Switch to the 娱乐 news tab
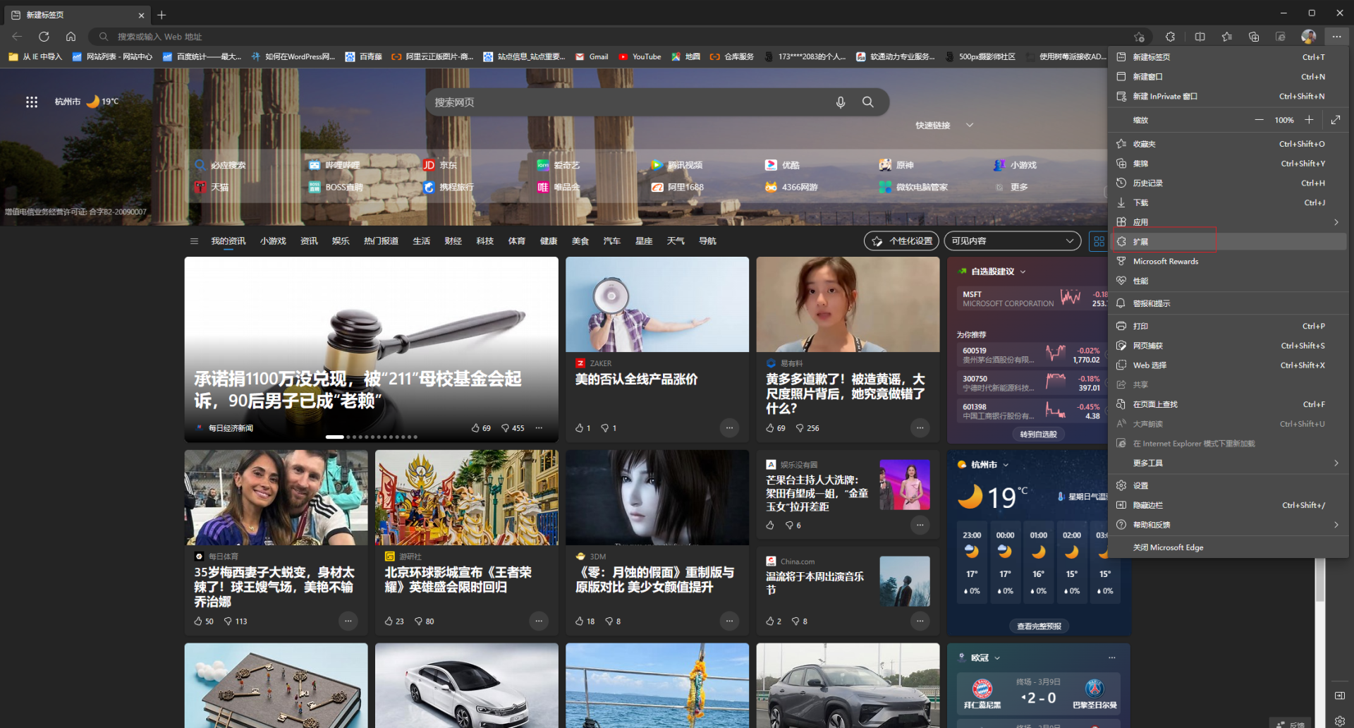Viewport: 1354px width, 728px height. point(341,241)
